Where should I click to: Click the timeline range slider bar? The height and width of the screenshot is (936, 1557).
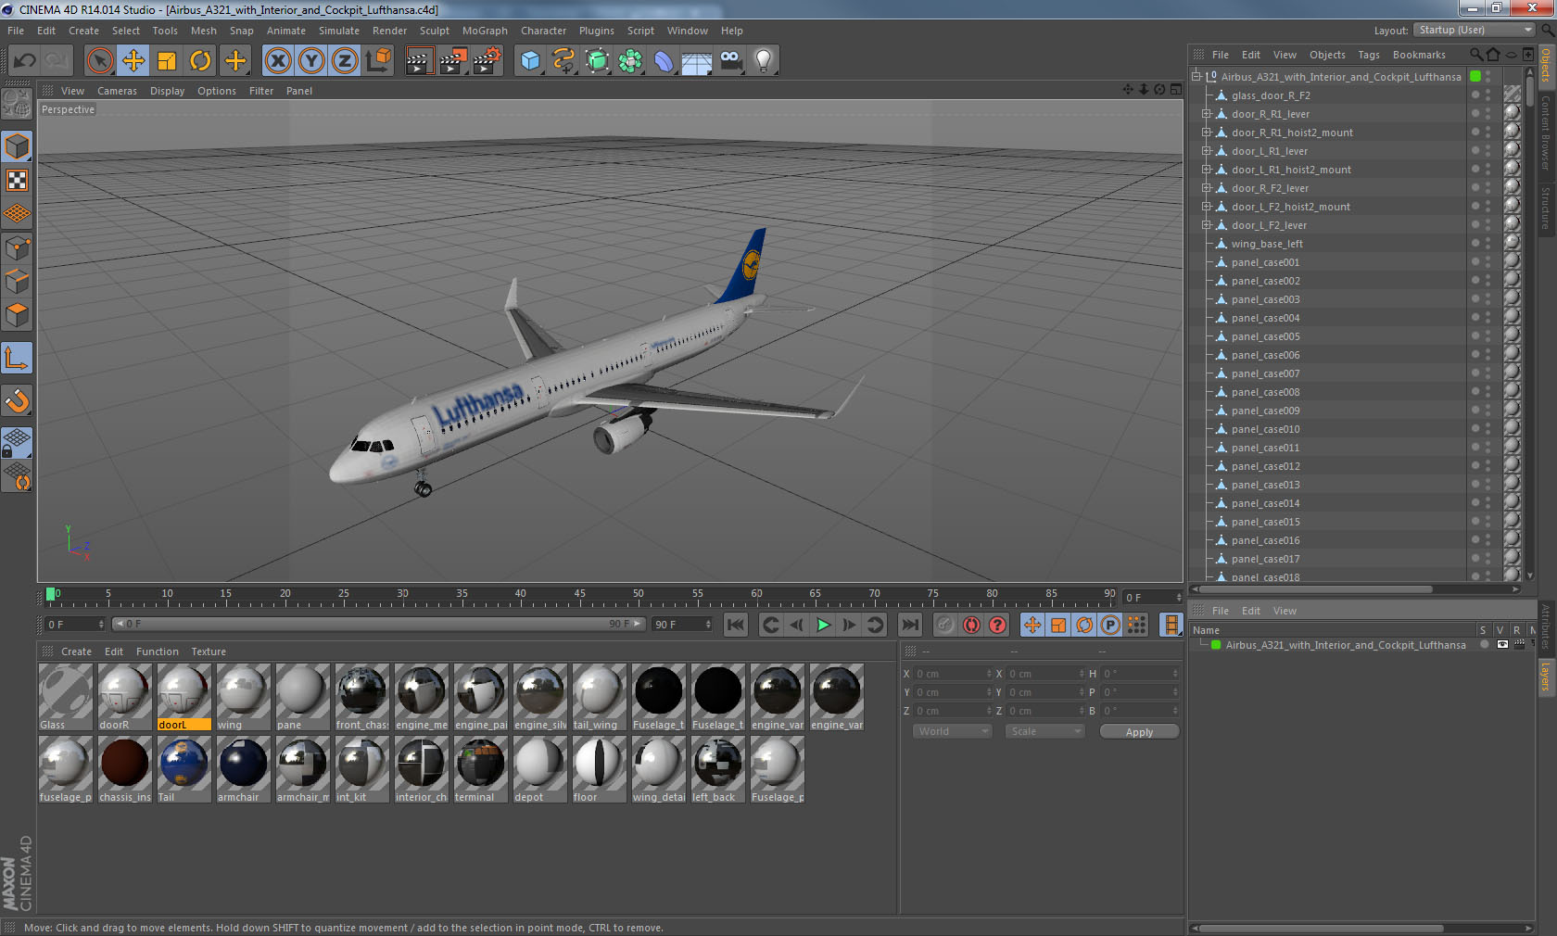378,624
